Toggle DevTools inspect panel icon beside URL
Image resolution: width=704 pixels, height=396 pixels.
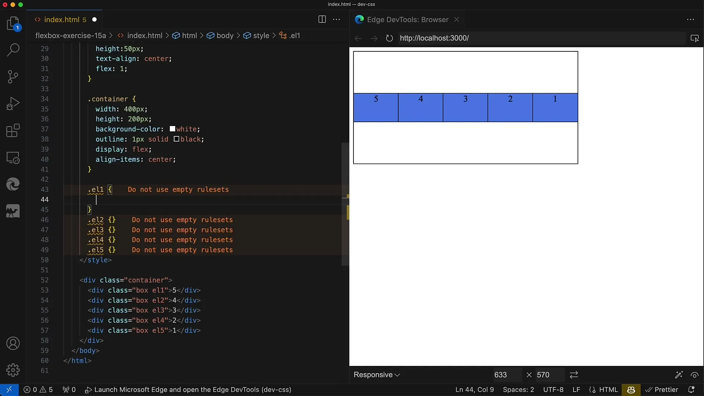[x=694, y=38]
